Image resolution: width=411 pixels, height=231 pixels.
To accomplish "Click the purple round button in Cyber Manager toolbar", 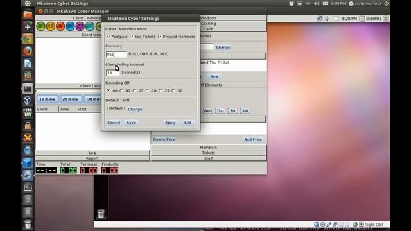I will pos(80,26).
